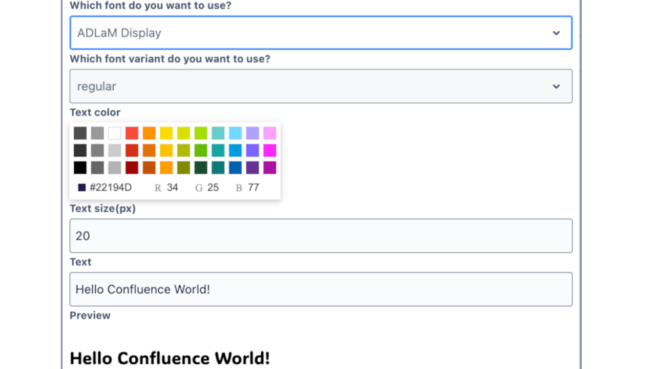The width and height of the screenshot is (648, 369).
Task: Choose the deep purple swatch in bottom row
Action: 253,168
